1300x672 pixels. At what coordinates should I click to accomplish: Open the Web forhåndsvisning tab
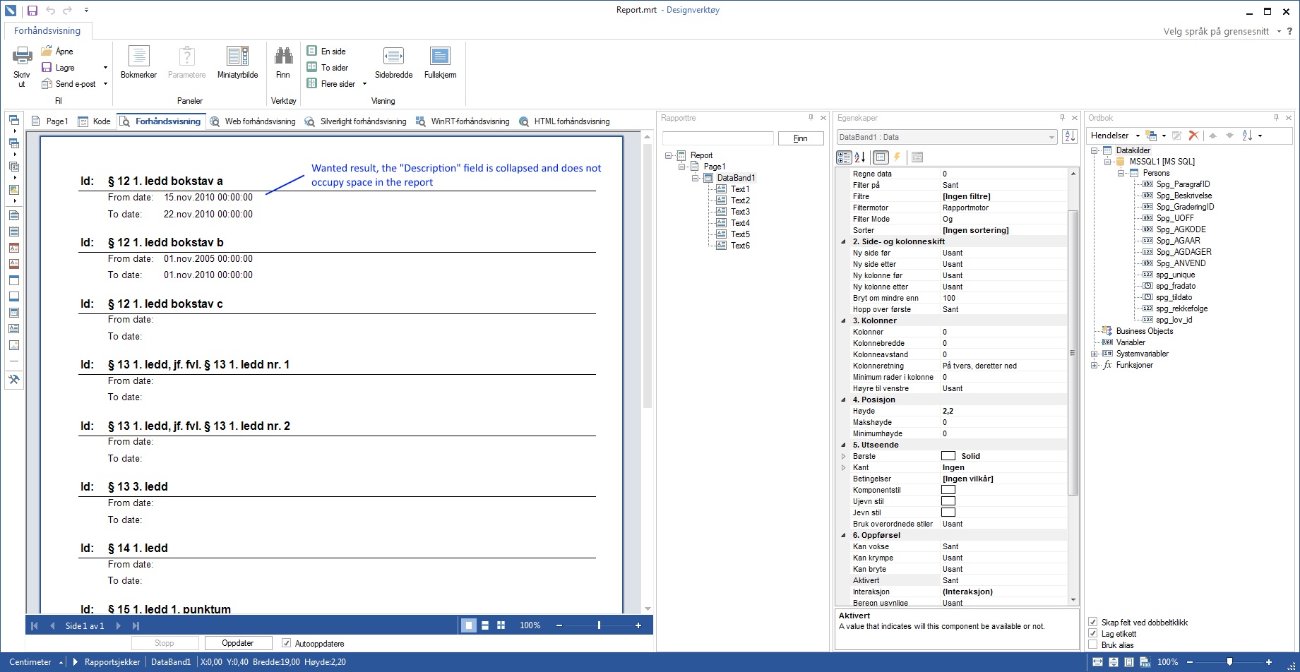click(x=253, y=121)
